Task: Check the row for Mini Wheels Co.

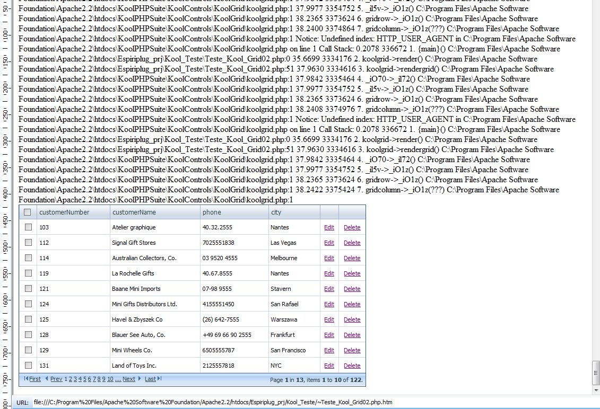Action: pos(28,350)
